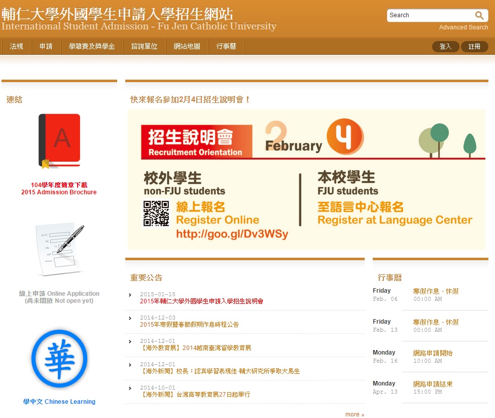495x418 pixels.
Task: Click the 重要公告 section heading
Action: (146, 278)
